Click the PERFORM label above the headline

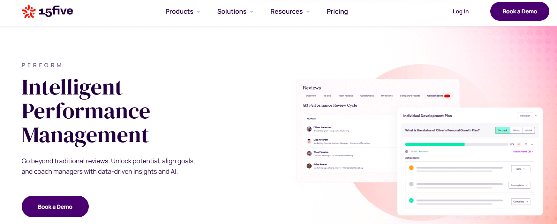coord(42,65)
